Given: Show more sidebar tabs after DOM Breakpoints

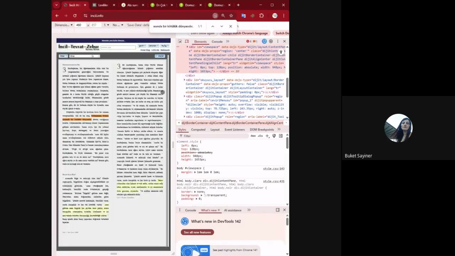Looking at the screenshot, I should point(279,129).
